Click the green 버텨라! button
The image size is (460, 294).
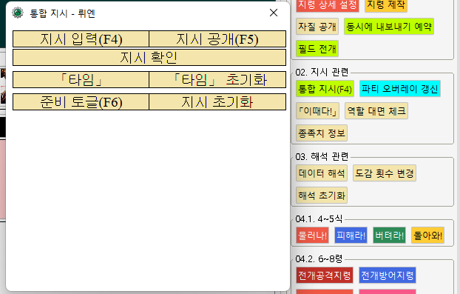[x=389, y=235]
